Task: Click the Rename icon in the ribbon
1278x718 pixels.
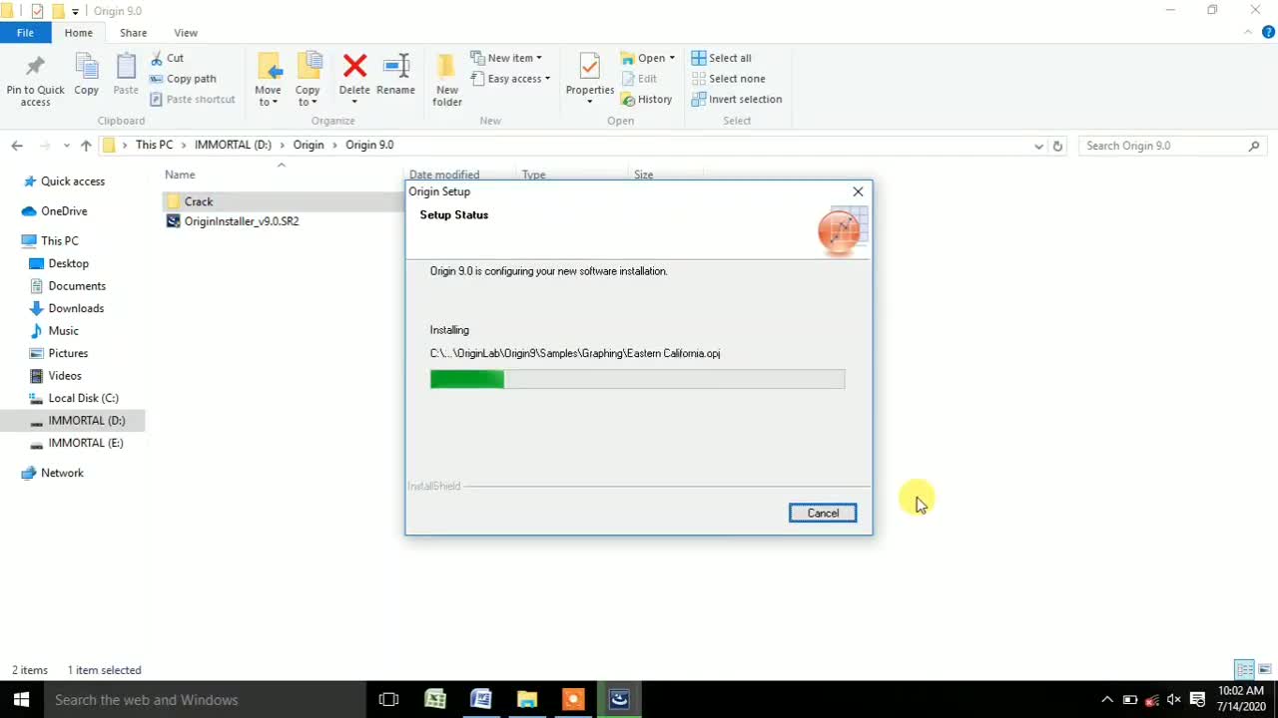Action: (396, 67)
